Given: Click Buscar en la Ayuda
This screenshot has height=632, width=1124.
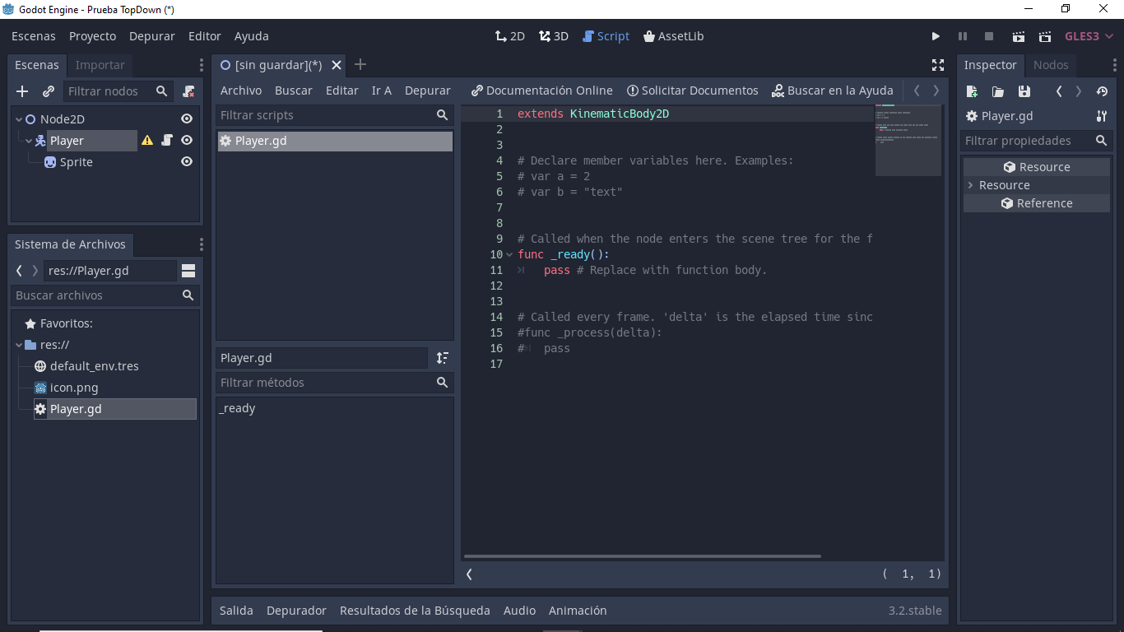Looking at the screenshot, I should coord(833,91).
